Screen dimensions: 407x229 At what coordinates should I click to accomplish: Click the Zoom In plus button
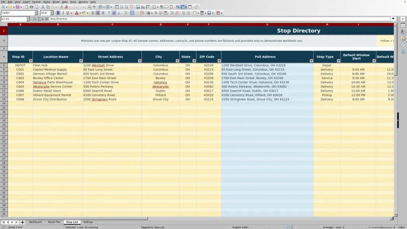coord(394,227)
